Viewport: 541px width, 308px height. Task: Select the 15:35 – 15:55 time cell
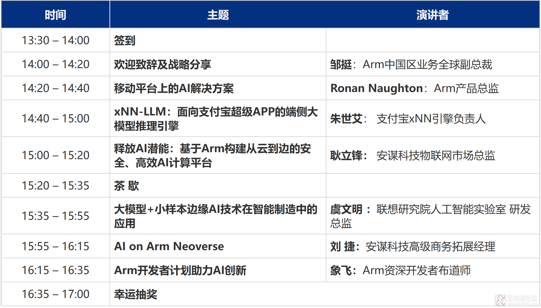[x=55, y=216]
